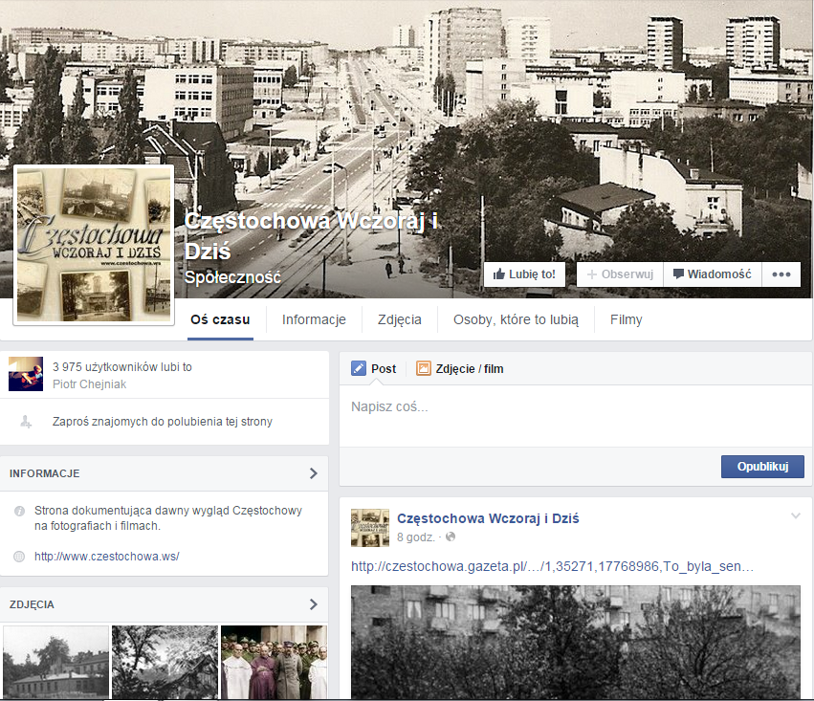Open the second black-and-white tree photo thumbnail
Screen dimensions: 814x701
[x=165, y=662]
